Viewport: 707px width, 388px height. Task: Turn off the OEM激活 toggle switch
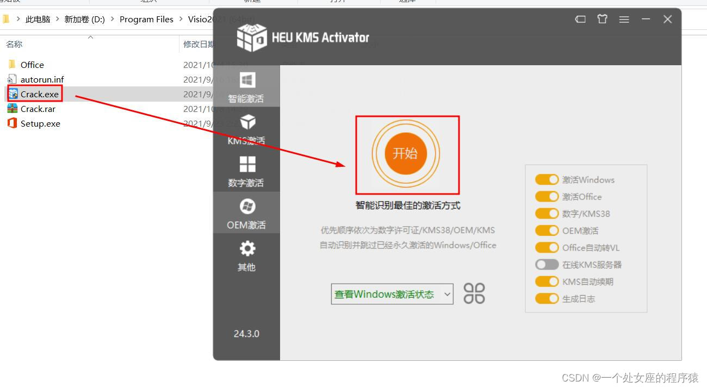click(547, 230)
